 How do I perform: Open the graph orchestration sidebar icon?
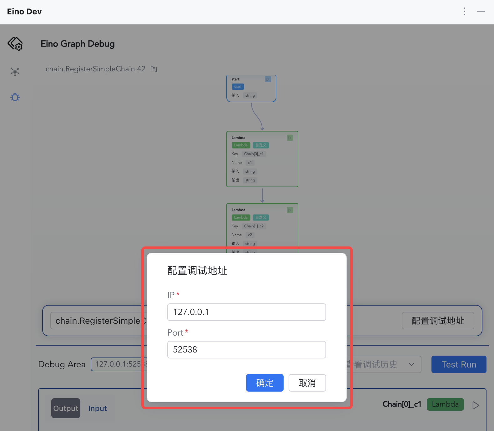pyautogui.click(x=15, y=72)
